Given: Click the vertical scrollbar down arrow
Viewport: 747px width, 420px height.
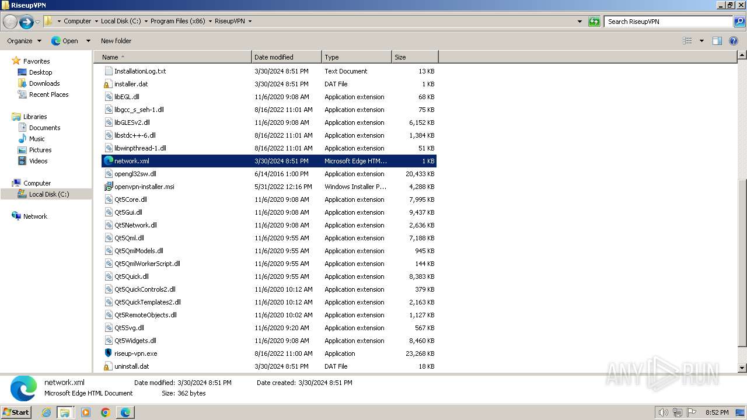Looking at the screenshot, I should pos(742,368).
